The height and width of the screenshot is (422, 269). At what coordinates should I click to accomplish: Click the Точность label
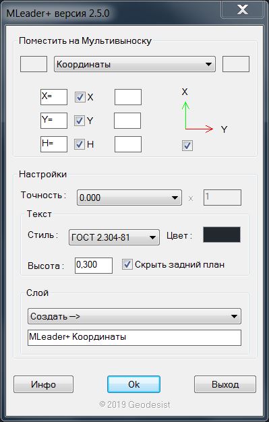pyautogui.click(x=43, y=195)
